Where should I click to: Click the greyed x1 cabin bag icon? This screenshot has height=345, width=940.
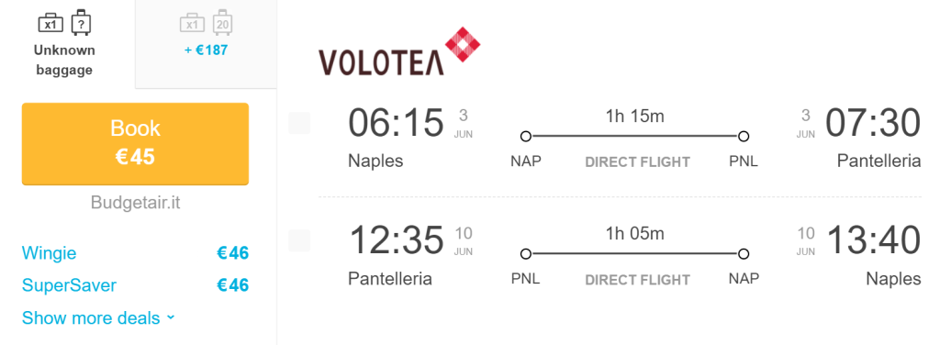pyautogui.click(x=192, y=25)
